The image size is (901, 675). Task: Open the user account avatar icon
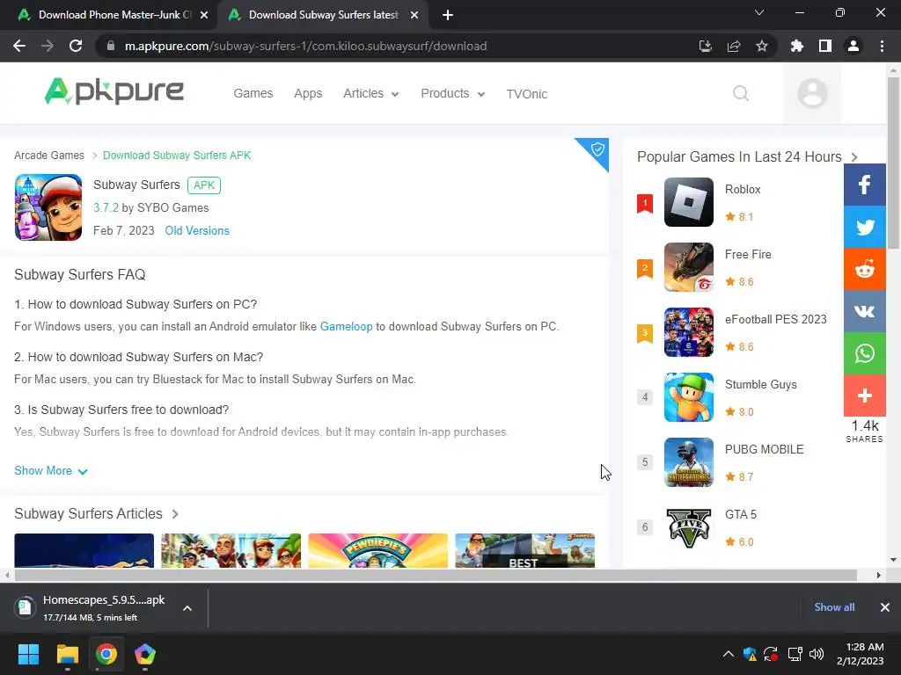click(x=812, y=93)
